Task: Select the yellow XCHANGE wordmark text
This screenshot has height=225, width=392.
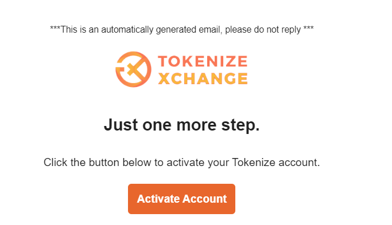Action: coord(203,78)
